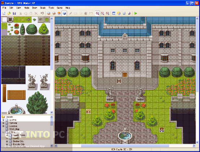Viewport: 200px width, 152px height.
Task: Click the Delete X icon
Action: (x=36, y=13)
